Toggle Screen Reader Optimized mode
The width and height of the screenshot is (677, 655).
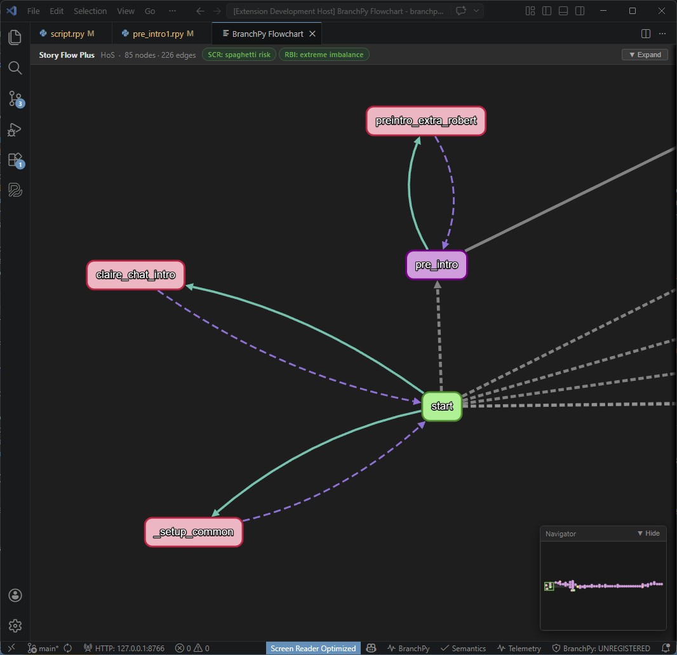[313, 648]
